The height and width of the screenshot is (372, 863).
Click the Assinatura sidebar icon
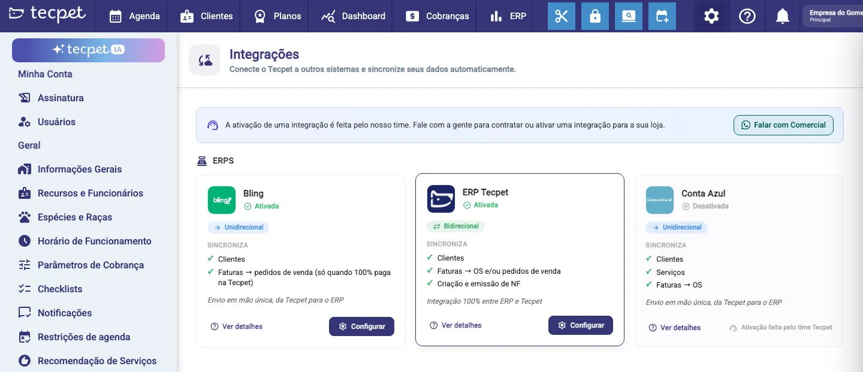click(x=25, y=98)
